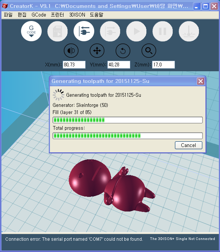Image resolution: width=220 pixels, height=252 pixels.
Task: Click the G-Code generate button
Action: click(x=31, y=31)
